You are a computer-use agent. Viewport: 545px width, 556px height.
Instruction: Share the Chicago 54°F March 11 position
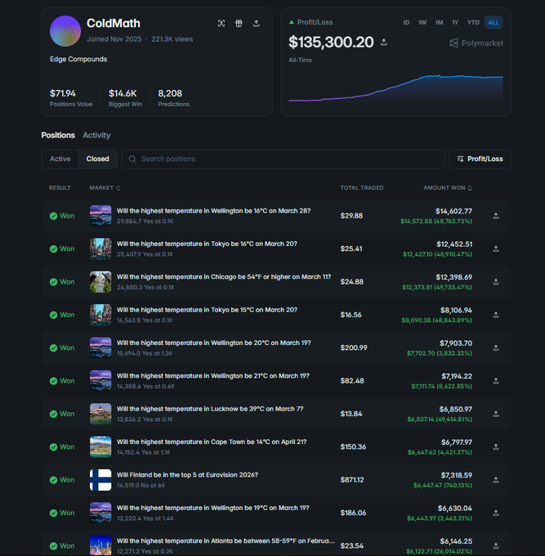pos(496,281)
